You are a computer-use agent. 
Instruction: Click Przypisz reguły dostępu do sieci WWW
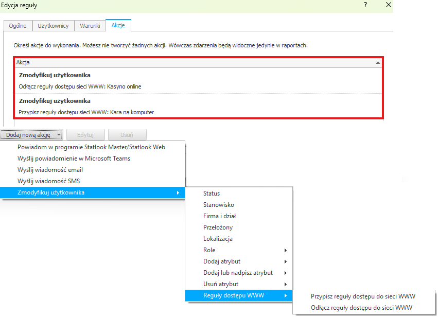pyautogui.click(x=363, y=296)
